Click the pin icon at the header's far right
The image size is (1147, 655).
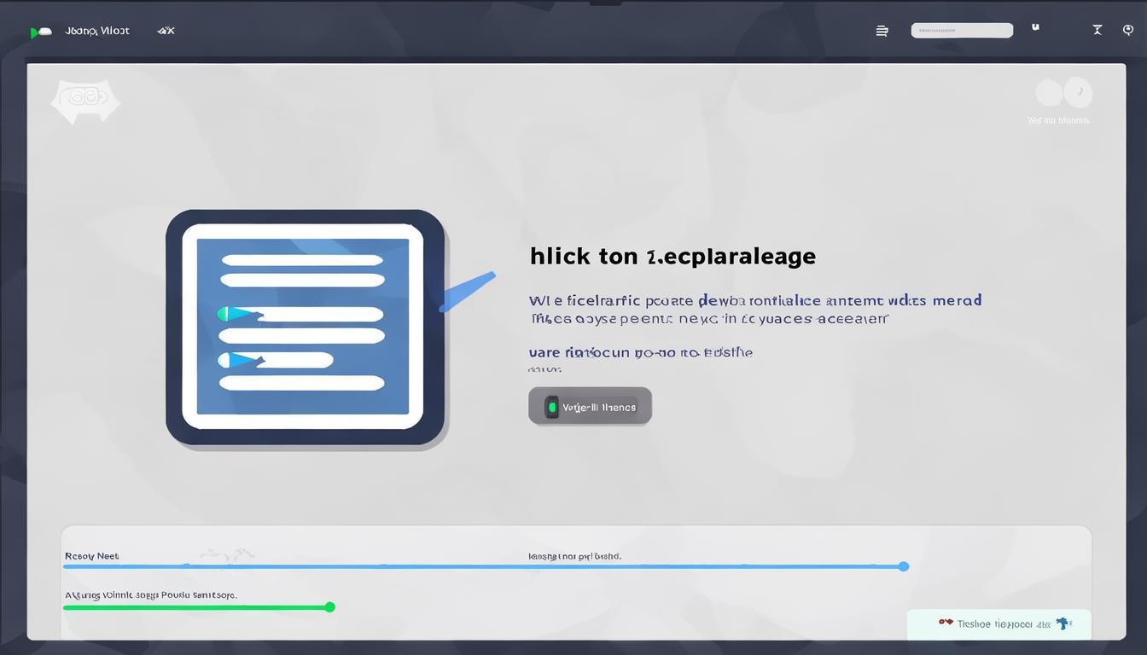tap(1128, 30)
